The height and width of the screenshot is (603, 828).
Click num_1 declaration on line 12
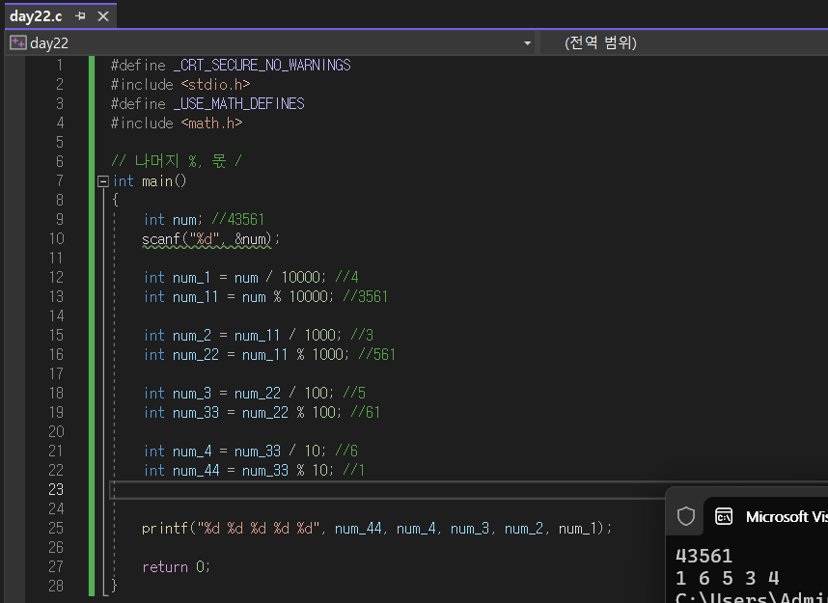[235, 277]
